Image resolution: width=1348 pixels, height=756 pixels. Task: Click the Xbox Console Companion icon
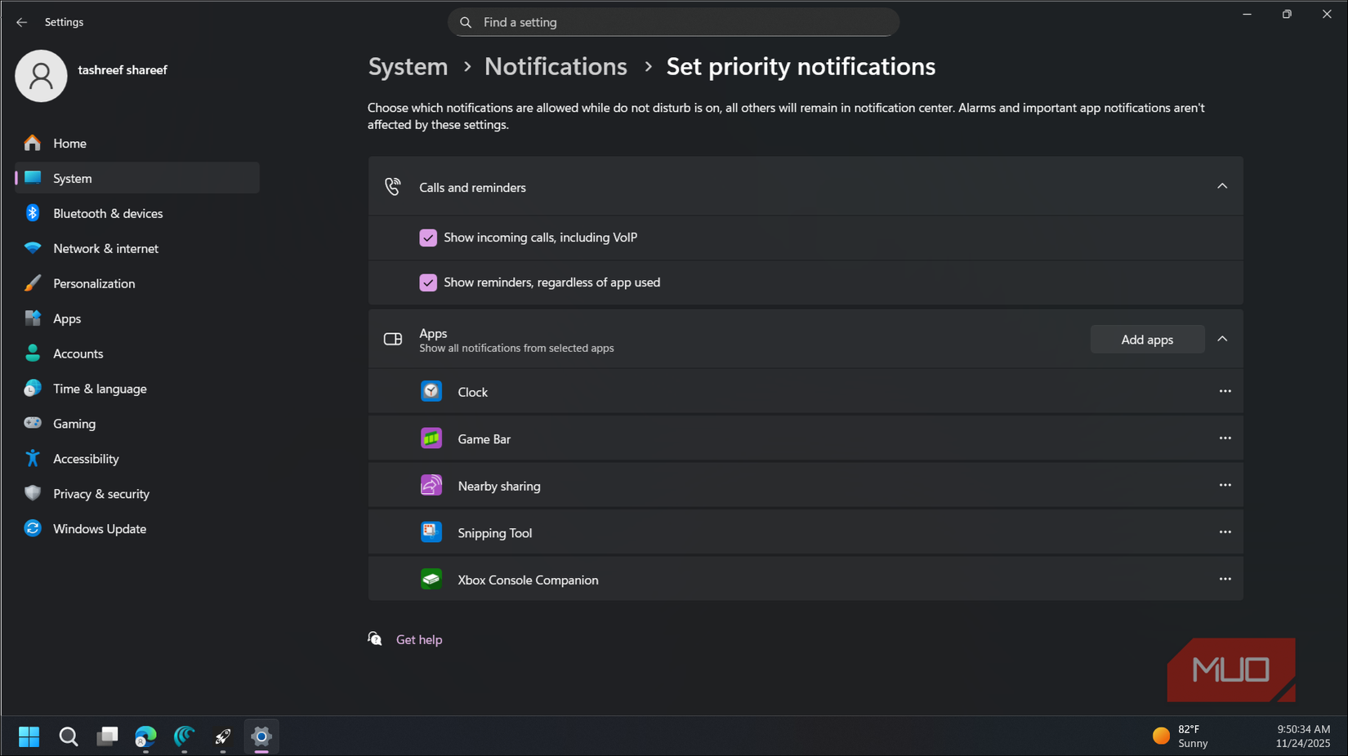[x=431, y=578]
